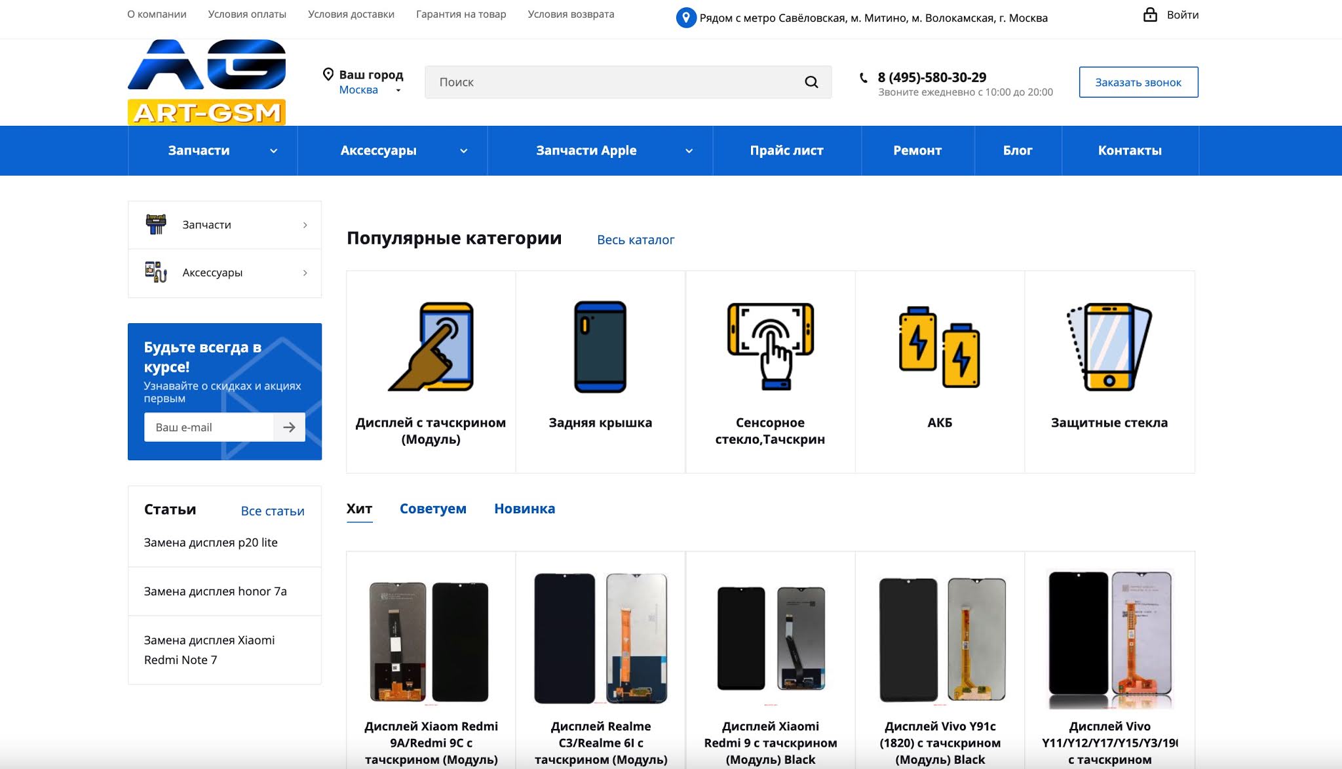Screen dimensions: 1342x769
Task: Open article Замена дисплея honor 7a
Action: tap(216, 591)
